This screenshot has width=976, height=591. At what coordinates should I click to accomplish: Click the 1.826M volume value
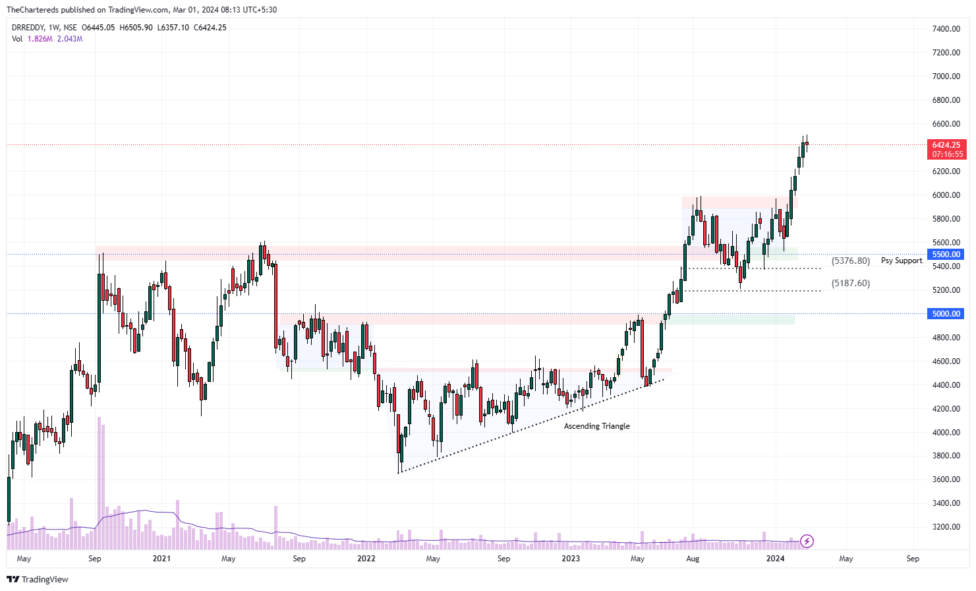point(40,39)
